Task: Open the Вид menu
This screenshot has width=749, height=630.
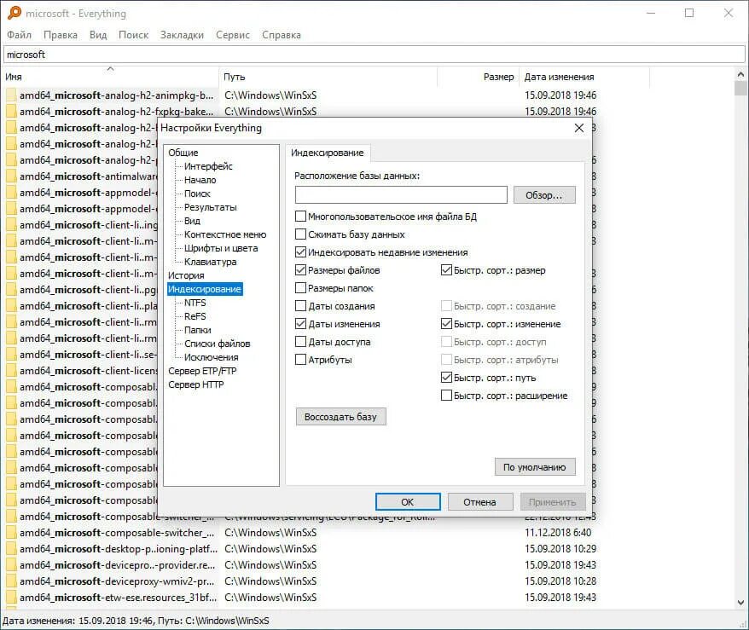Action: coord(98,35)
